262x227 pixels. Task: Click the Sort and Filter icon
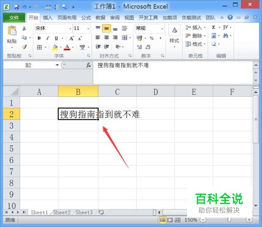tap(225, 27)
